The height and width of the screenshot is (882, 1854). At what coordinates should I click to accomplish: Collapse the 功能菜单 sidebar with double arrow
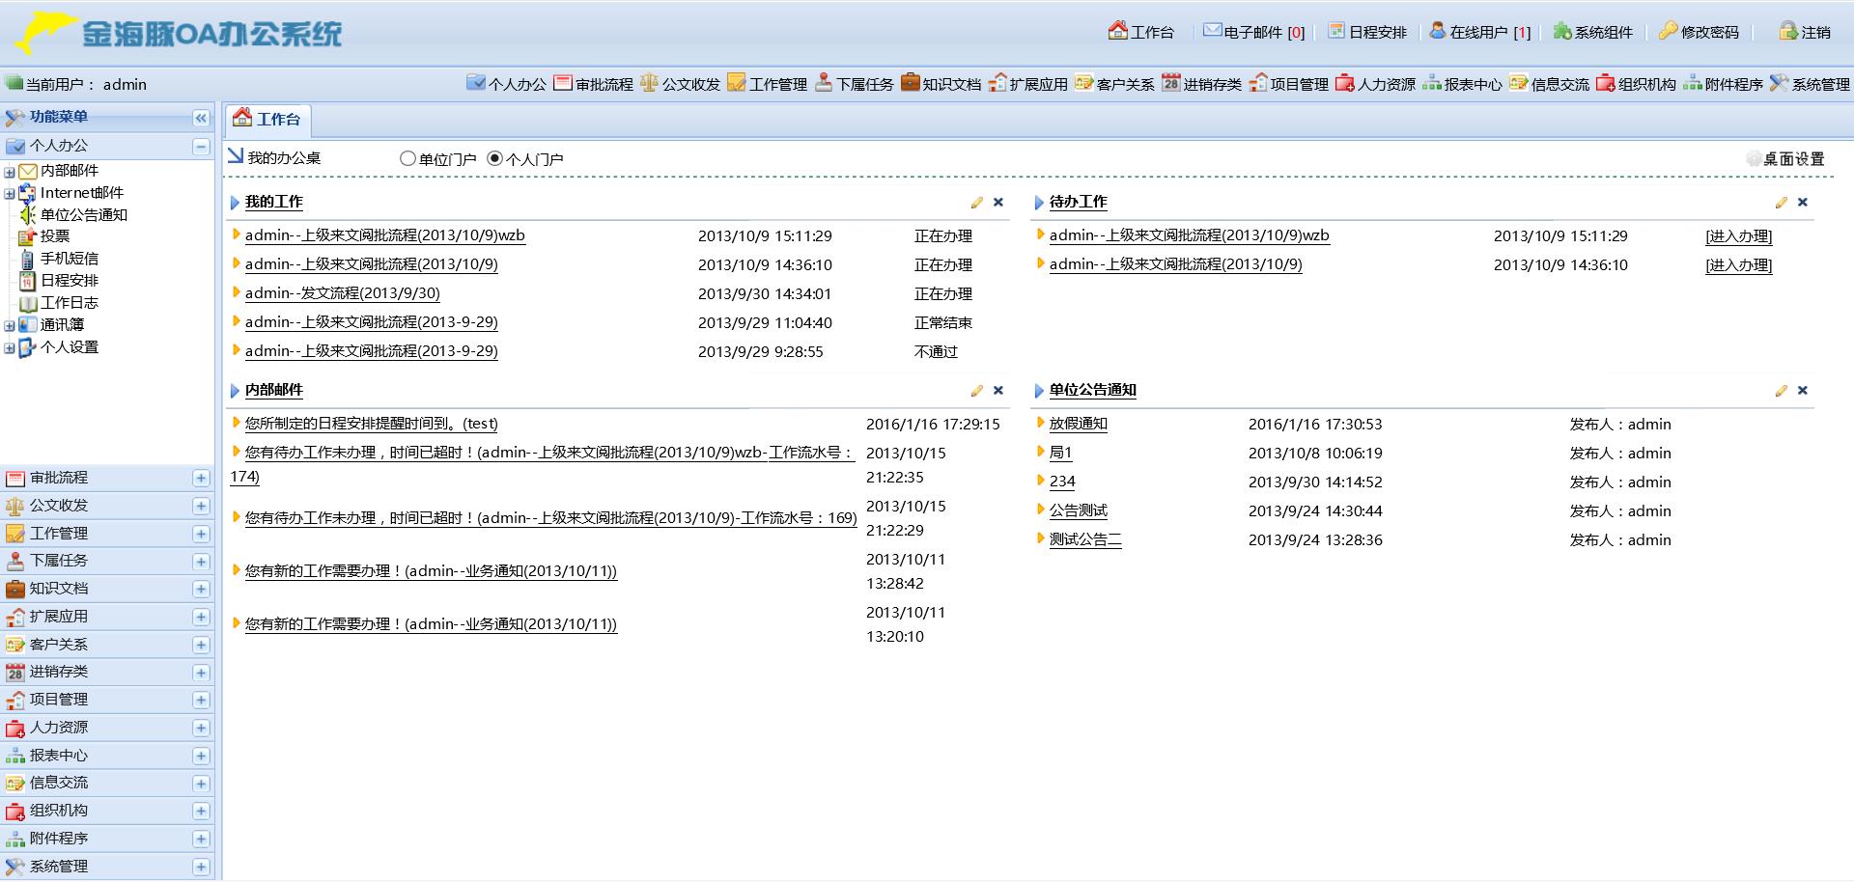click(x=201, y=118)
